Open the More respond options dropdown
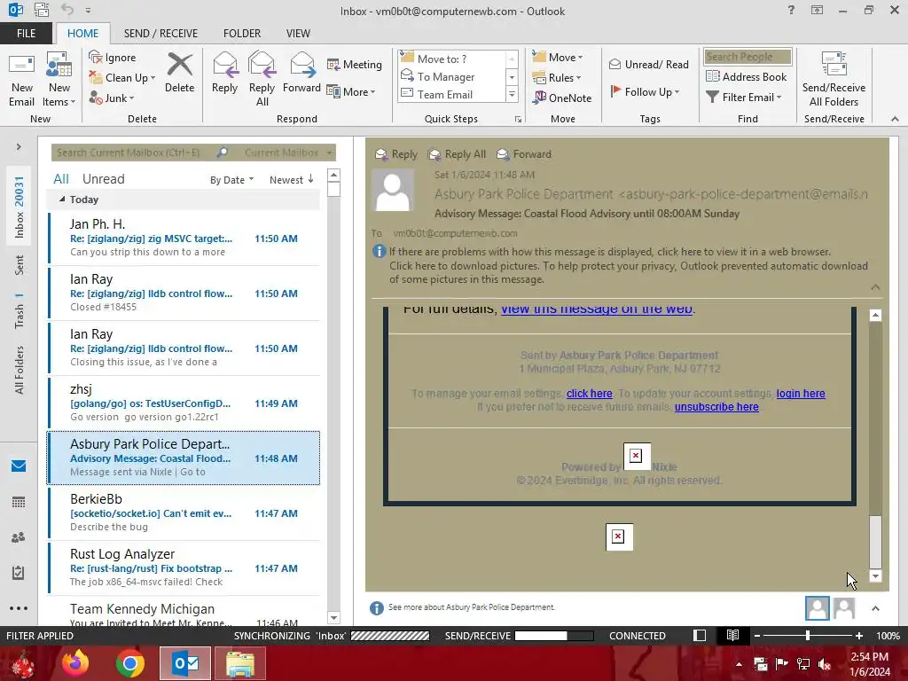Viewport: 908px width, 681px height. coord(351,91)
